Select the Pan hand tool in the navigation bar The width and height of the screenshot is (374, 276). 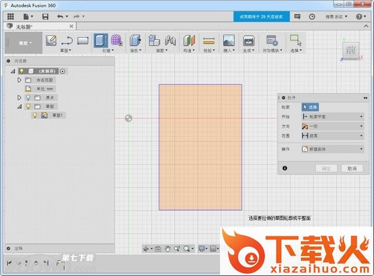tap(167, 249)
